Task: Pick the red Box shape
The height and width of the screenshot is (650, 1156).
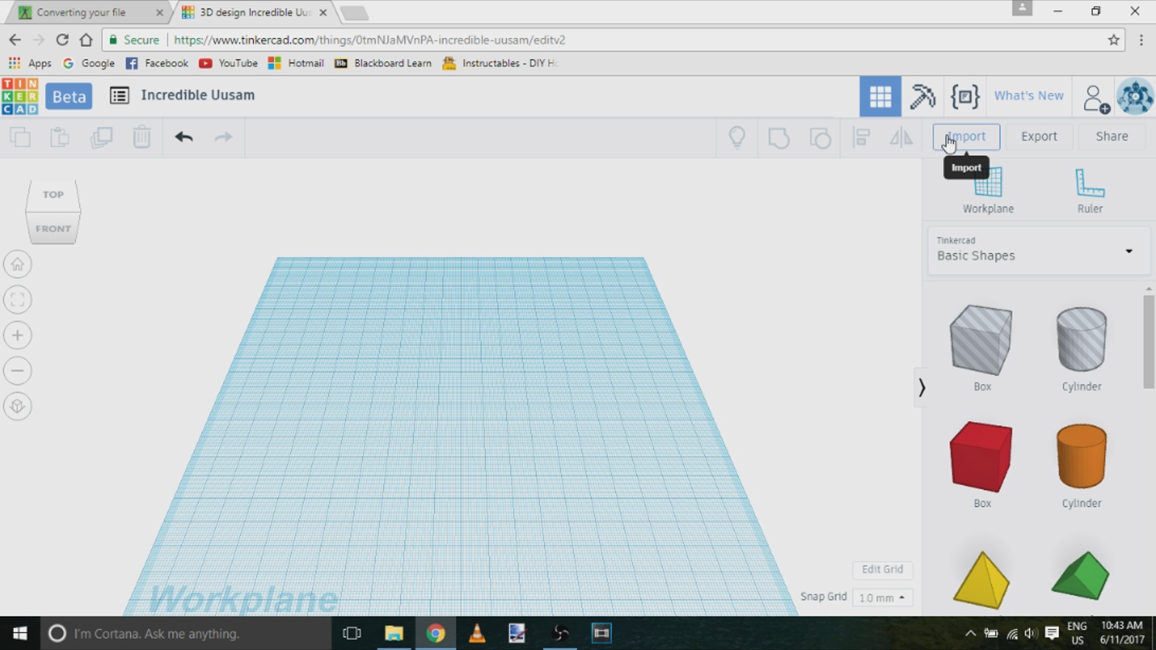Action: click(x=981, y=457)
